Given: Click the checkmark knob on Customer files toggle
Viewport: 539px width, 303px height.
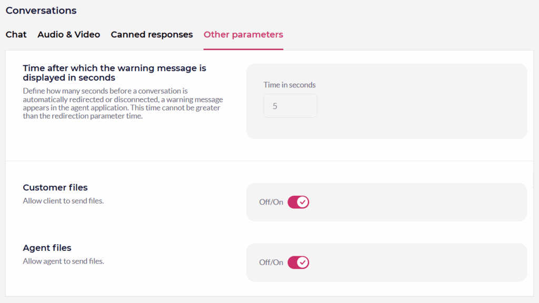Looking at the screenshot, I should pyautogui.click(x=303, y=202).
